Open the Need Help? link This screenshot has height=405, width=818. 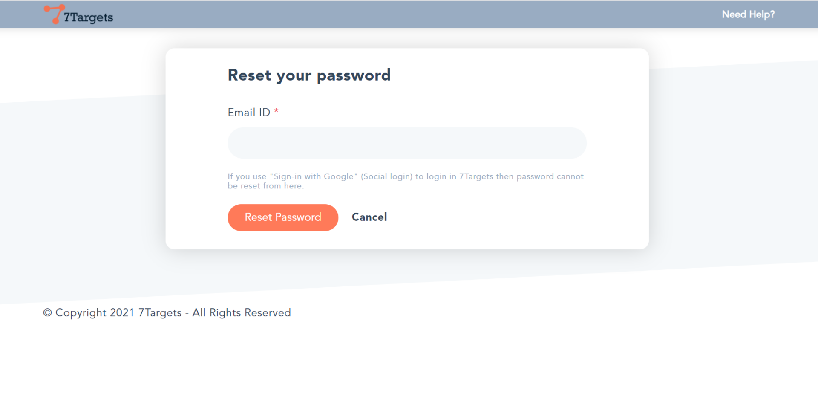point(748,14)
